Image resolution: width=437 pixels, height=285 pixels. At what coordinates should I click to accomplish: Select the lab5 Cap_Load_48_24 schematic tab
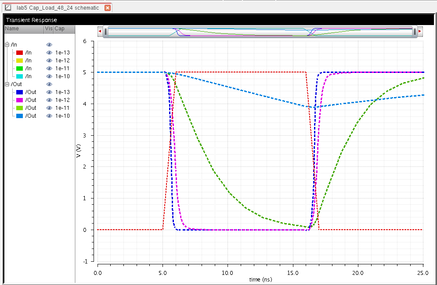(x=57, y=8)
